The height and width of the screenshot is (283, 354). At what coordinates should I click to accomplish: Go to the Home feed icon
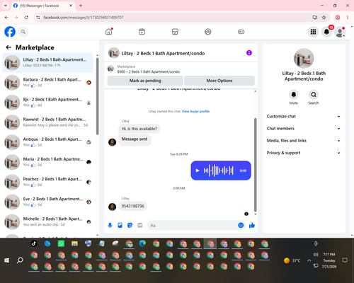109,32
